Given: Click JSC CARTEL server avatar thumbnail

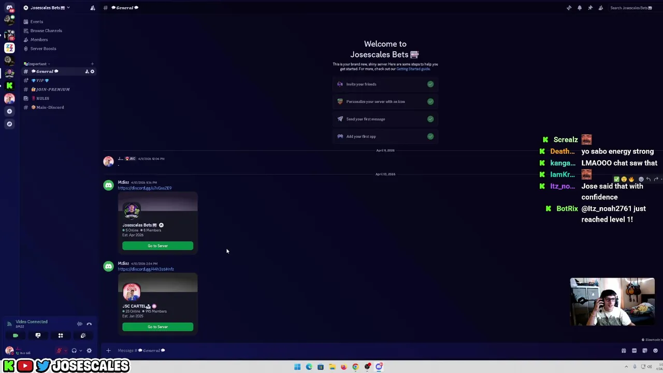Looking at the screenshot, I should [132, 292].
